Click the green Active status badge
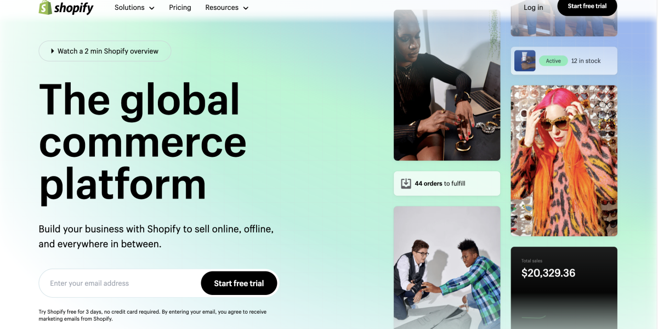This screenshot has height=329, width=658. point(553,61)
